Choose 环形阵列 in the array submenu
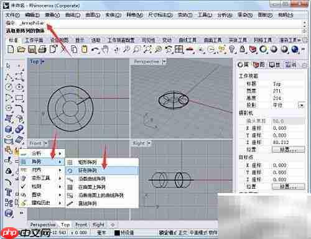Viewport: 311px width, 239px height. click(102, 171)
